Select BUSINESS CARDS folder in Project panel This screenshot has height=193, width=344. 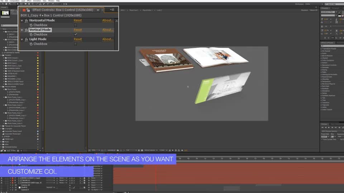click(x=14, y=69)
